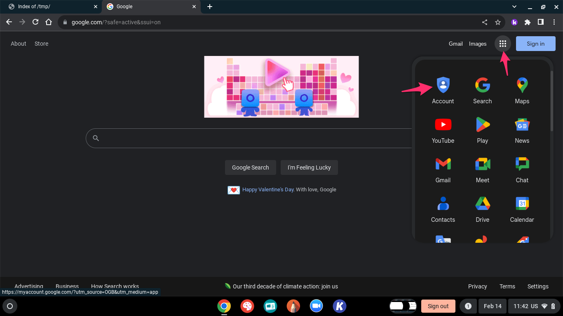Reload the current page
This screenshot has width=563, height=316.
click(35, 22)
